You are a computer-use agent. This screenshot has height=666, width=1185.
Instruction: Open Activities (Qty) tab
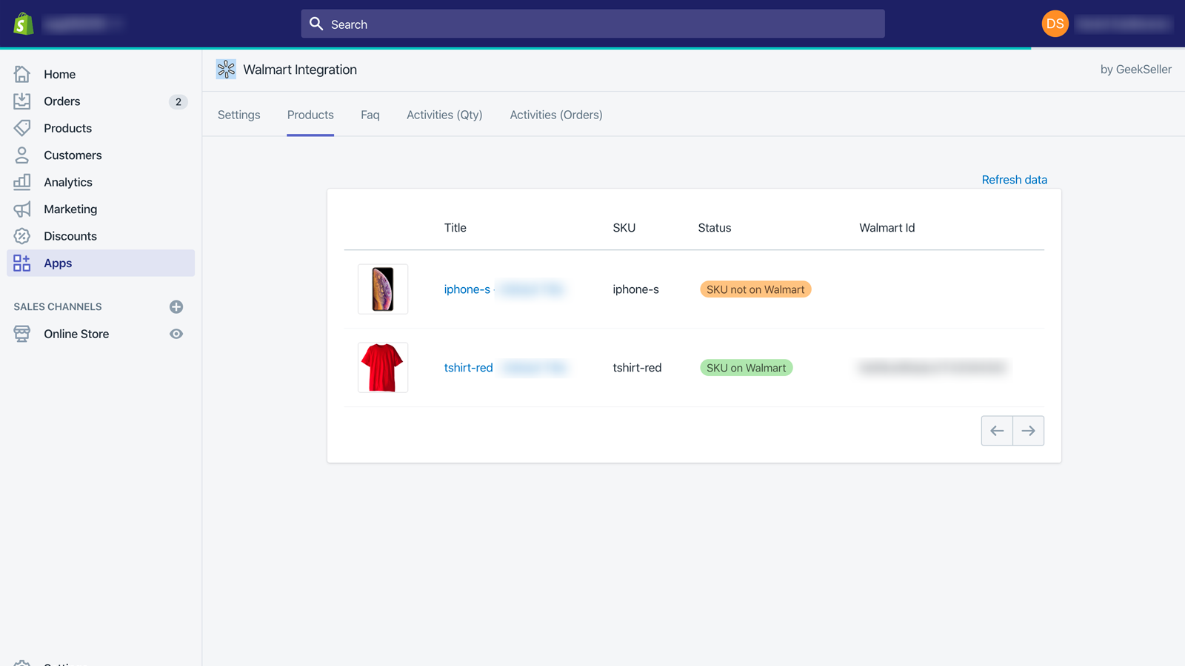tap(444, 115)
